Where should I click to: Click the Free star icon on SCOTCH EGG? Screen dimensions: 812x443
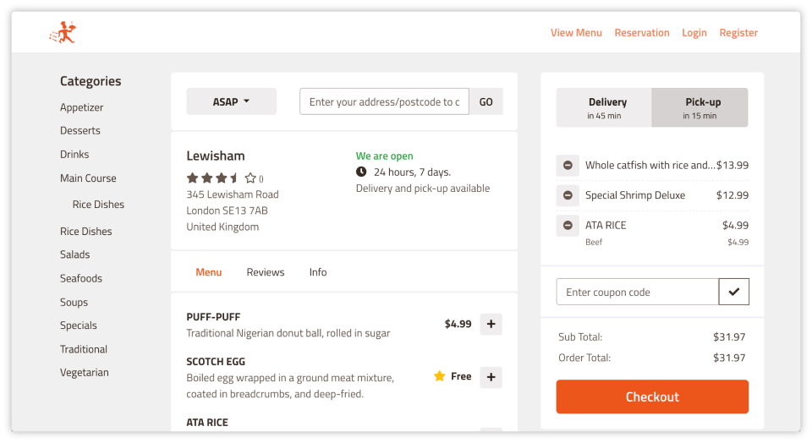[440, 375]
